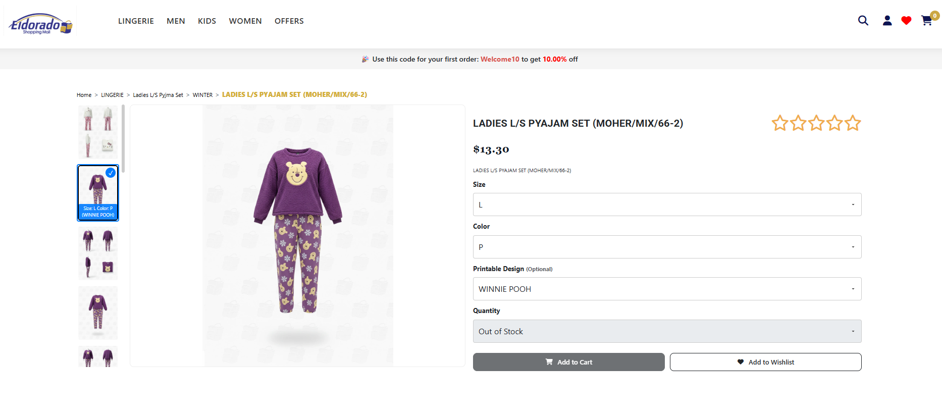
Task: Open the wishlist heart icon in header
Action: coord(906,21)
